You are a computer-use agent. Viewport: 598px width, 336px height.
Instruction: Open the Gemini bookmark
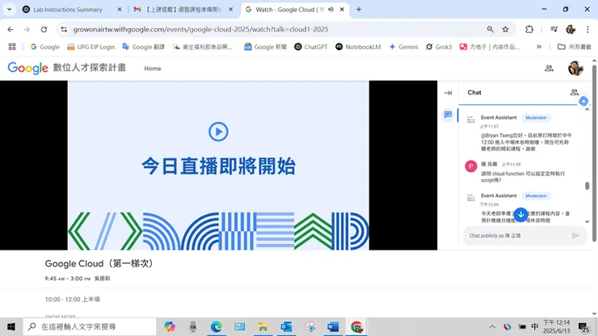point(403,47)
